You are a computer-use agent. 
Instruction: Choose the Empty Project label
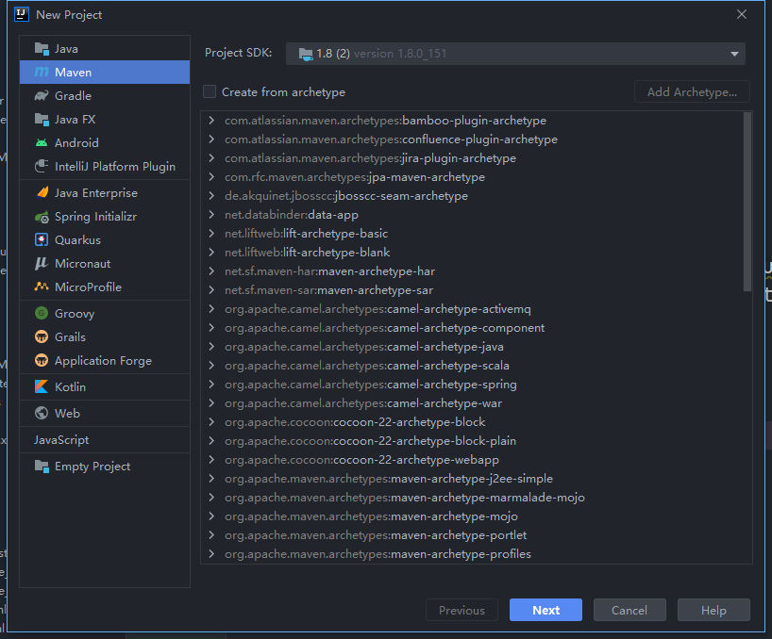92,467
